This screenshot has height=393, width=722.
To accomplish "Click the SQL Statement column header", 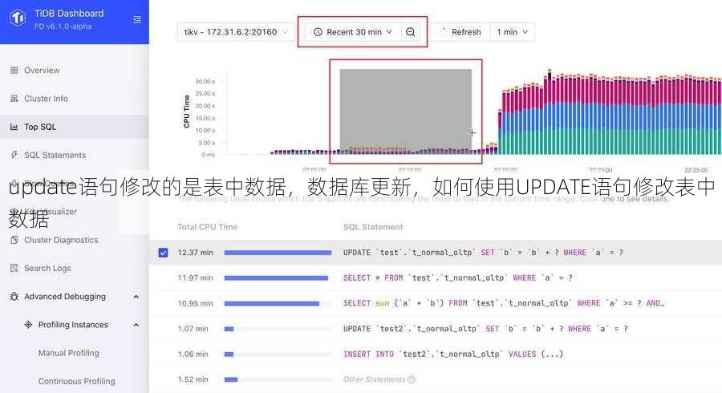I will coord(373,227).
